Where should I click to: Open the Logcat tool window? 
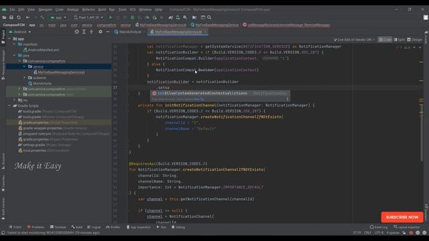coord(94,227)
